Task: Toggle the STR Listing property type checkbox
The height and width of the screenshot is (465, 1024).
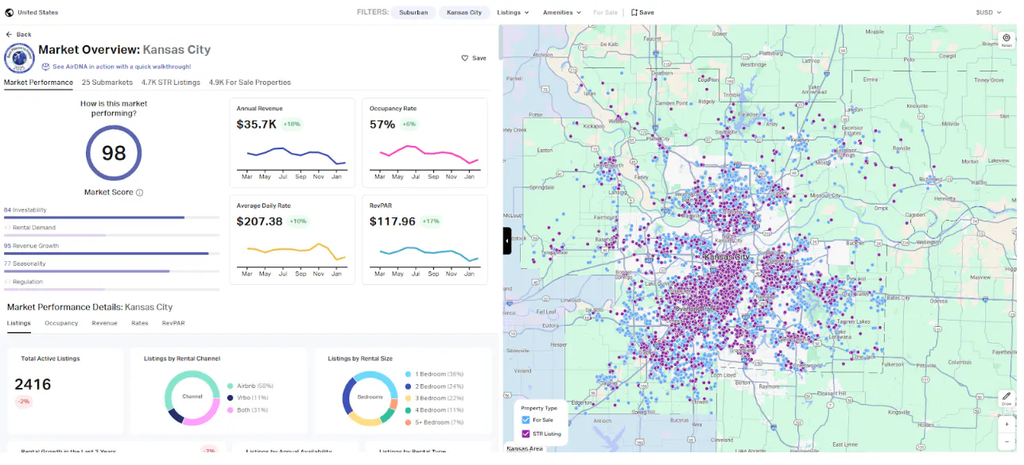Action: click(526, 434)
